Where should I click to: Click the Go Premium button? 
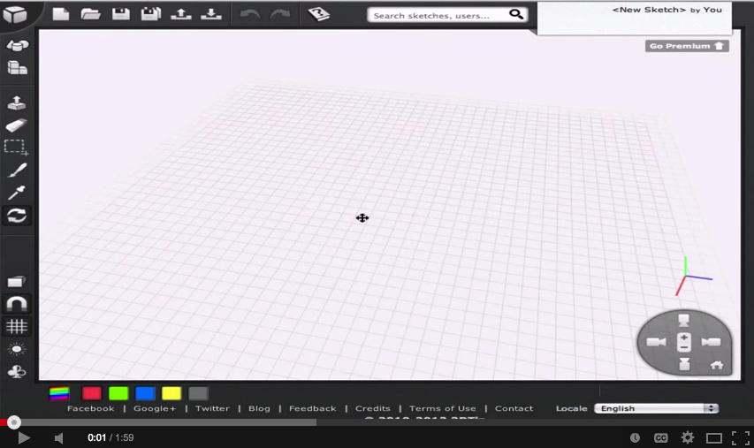pos(687,46)
